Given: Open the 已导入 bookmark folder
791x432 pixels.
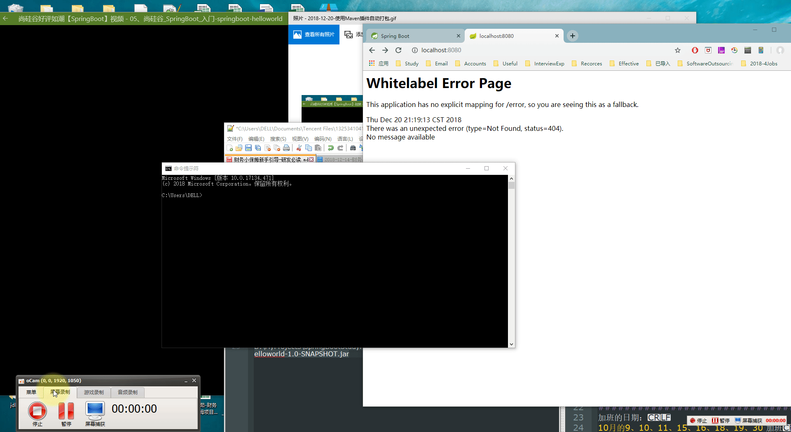Looking at the screenshot, I should pos(658,63).
